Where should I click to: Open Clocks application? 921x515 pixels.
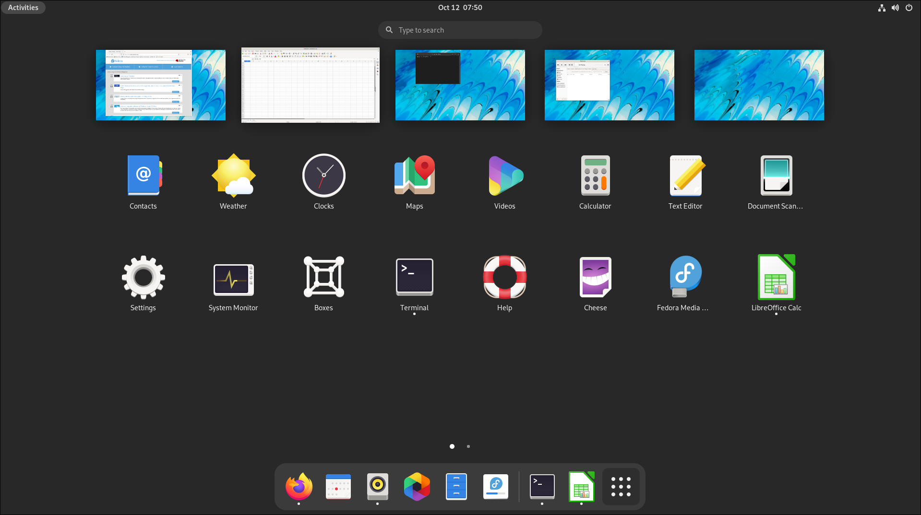(x=323, y=182)
